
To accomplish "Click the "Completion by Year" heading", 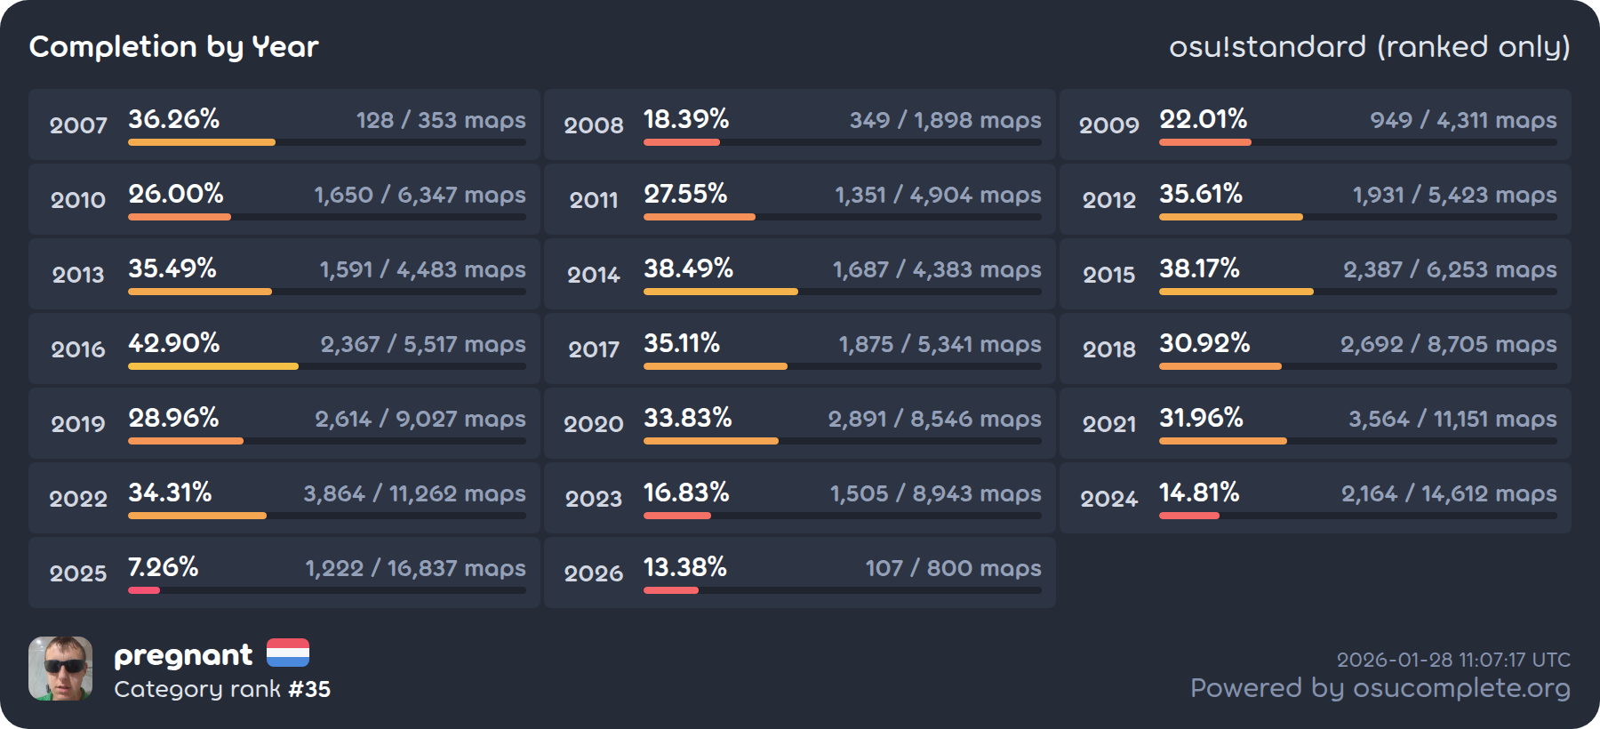I will point(174,46).
